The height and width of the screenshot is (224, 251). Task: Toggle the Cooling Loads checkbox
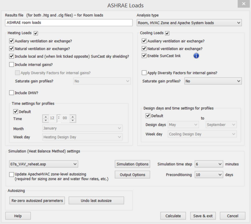[x=167, y=33]
